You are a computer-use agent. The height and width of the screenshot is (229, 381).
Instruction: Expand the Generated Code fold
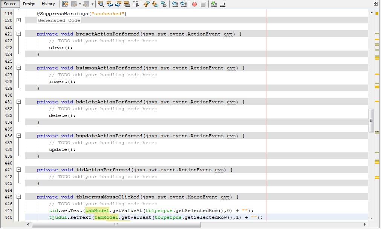pyautogui.click(x=18, y=20)
